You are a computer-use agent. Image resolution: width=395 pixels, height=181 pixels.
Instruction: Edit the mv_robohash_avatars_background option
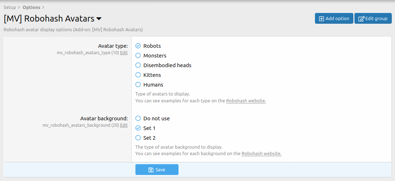(124, 125)
